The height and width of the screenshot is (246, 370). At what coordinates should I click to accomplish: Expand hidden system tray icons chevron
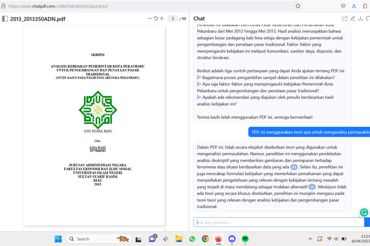tap(311, 239)
